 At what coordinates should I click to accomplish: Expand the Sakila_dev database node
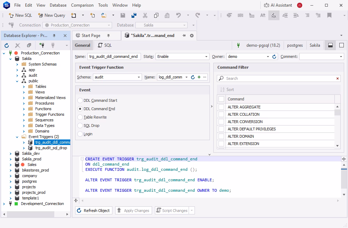click(10, 153)
